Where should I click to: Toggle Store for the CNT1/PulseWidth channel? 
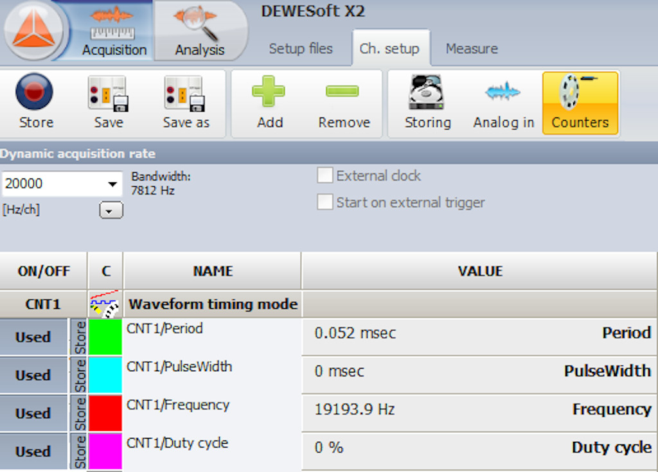click(x=79, y=375)
